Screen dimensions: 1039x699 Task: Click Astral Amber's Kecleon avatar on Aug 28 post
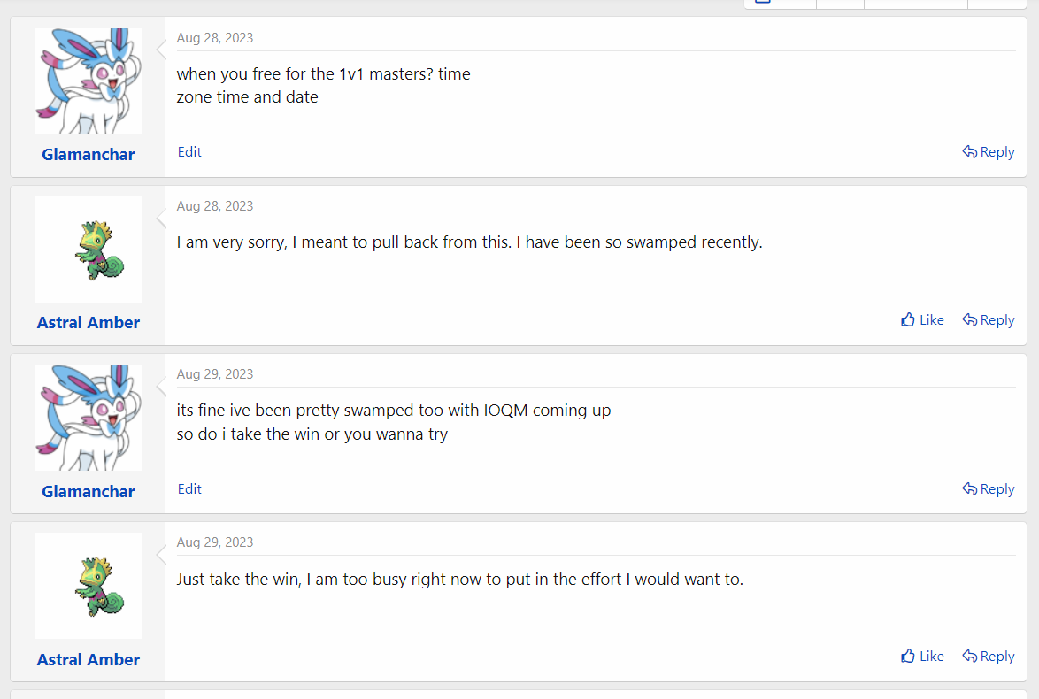pyautogui.click(x=89, y=250)
